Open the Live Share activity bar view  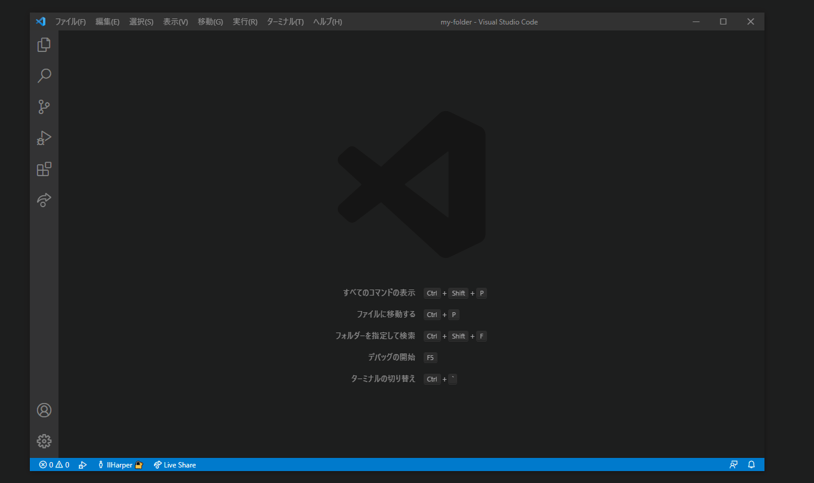point(44,200)
